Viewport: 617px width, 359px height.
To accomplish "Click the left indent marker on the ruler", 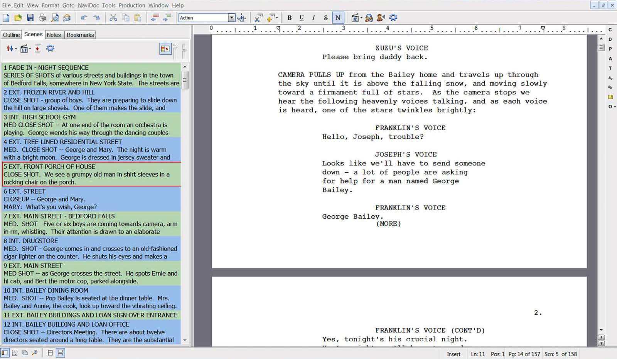I will point(278,28).
